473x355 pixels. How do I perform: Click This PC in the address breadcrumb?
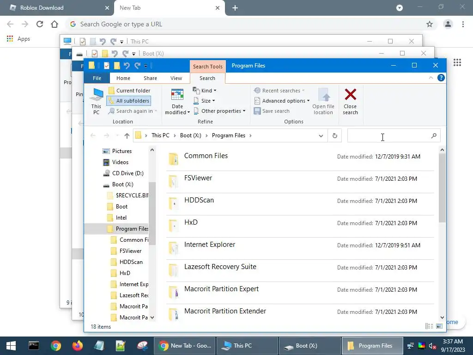point(160,135)
